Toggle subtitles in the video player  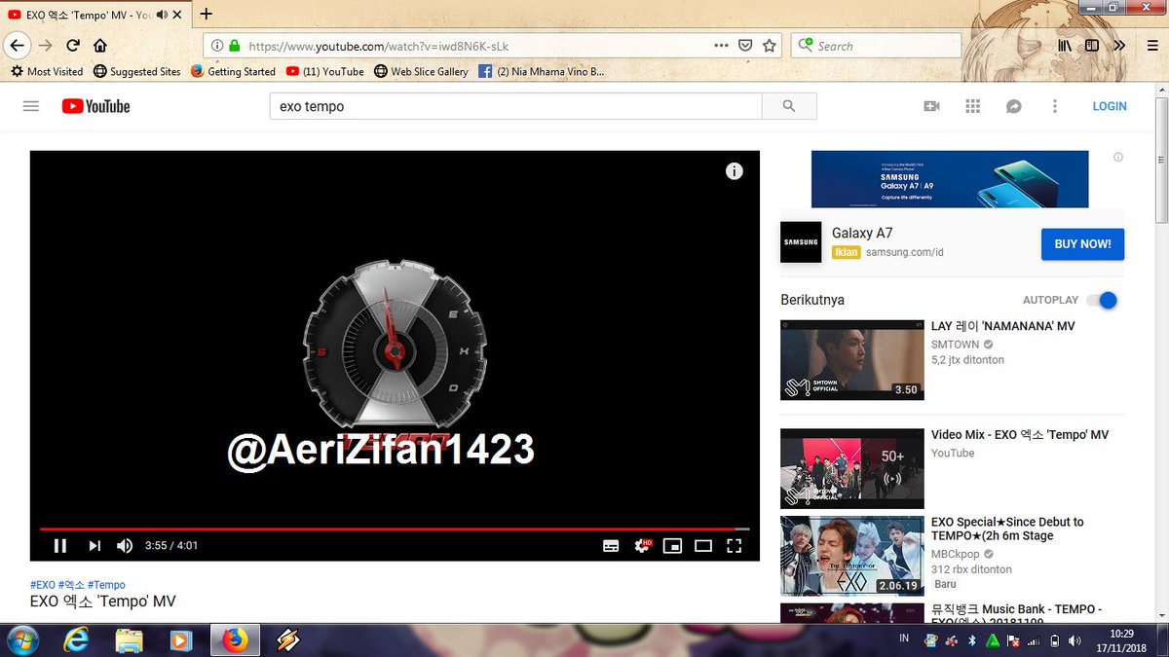(x=611, y=546)
